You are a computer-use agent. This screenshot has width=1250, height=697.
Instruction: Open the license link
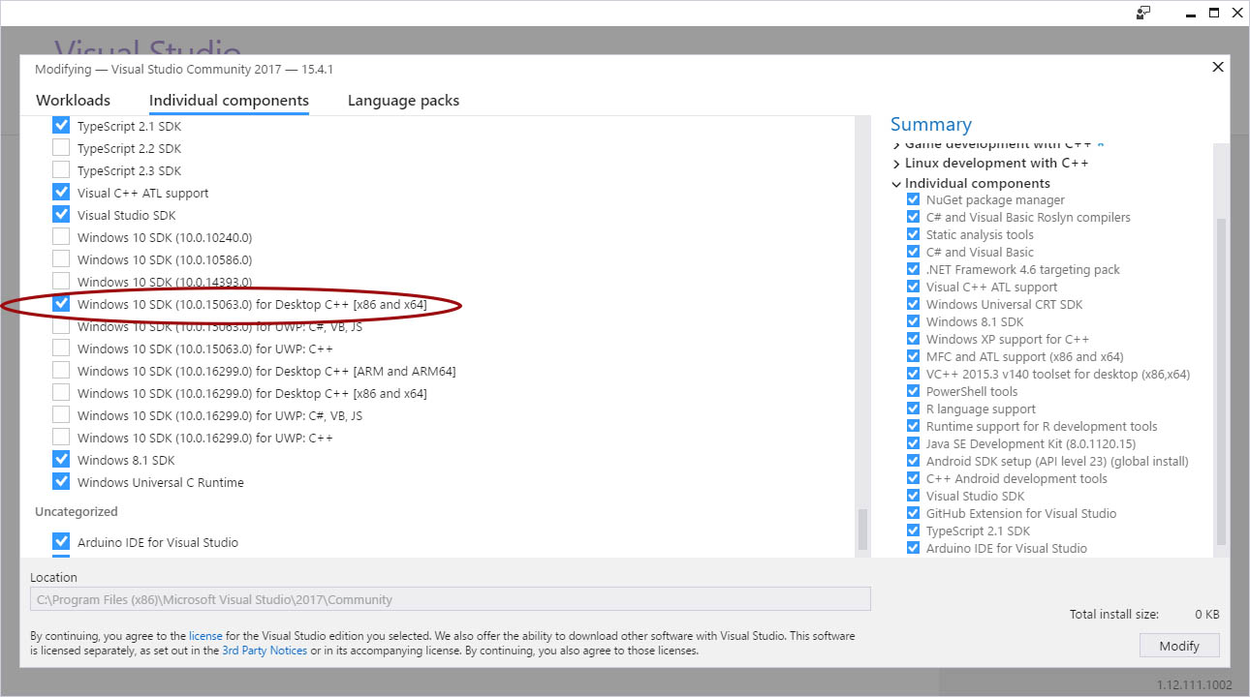205,636
